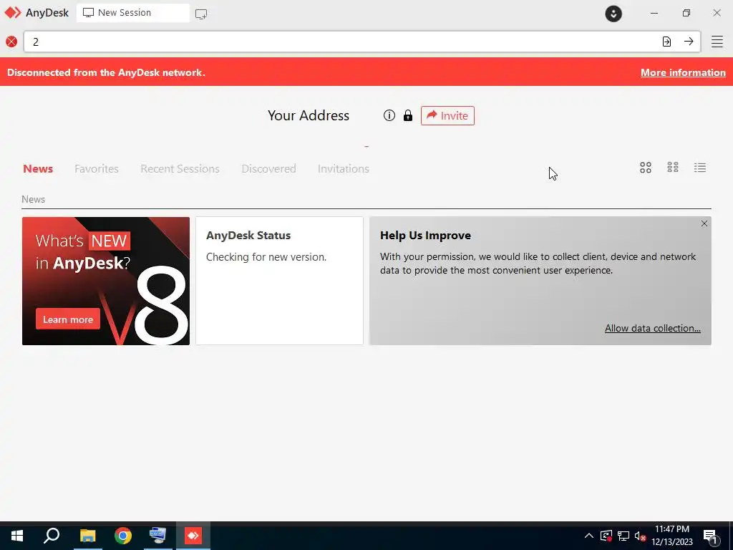Click the round download arrow icon
Screen dimensions: 733x550
(613, 13)
